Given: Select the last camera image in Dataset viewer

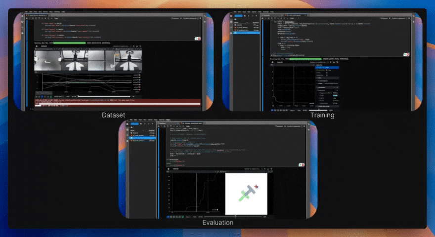Looking at the screenshot, I should pyautogui.click(x=129, y=61).
